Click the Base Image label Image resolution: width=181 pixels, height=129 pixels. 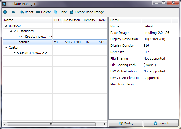[x=119, y=33]
